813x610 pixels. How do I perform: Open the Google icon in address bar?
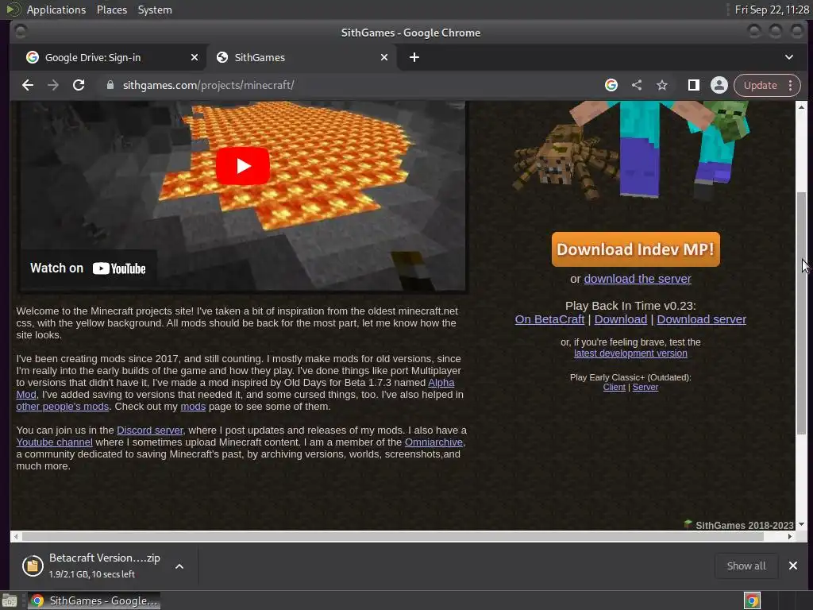[611, 85]
